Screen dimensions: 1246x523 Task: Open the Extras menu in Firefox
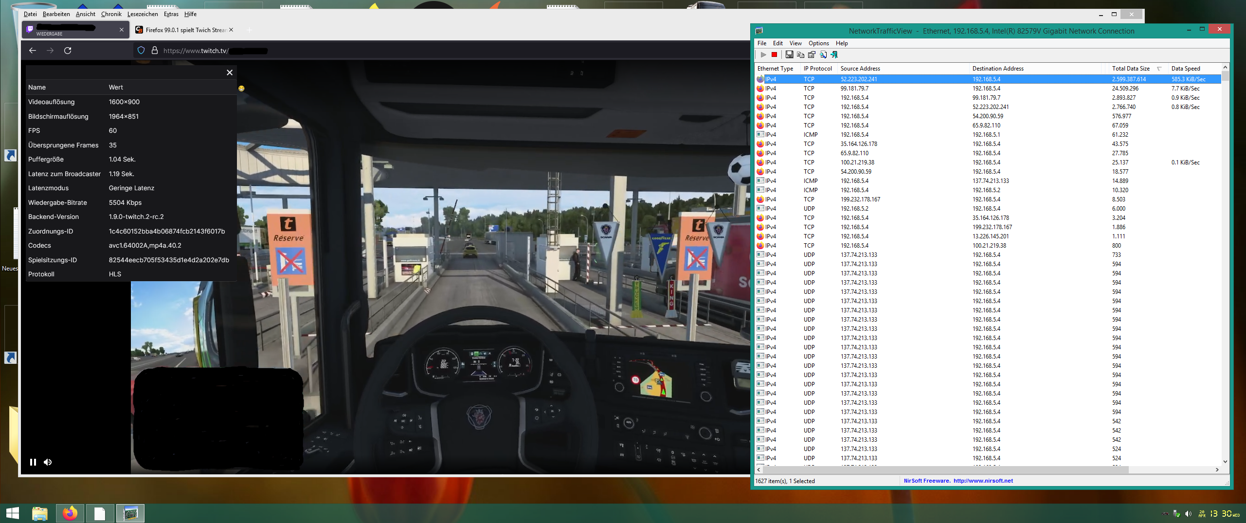pyautogui.click(x=171, y=14)
